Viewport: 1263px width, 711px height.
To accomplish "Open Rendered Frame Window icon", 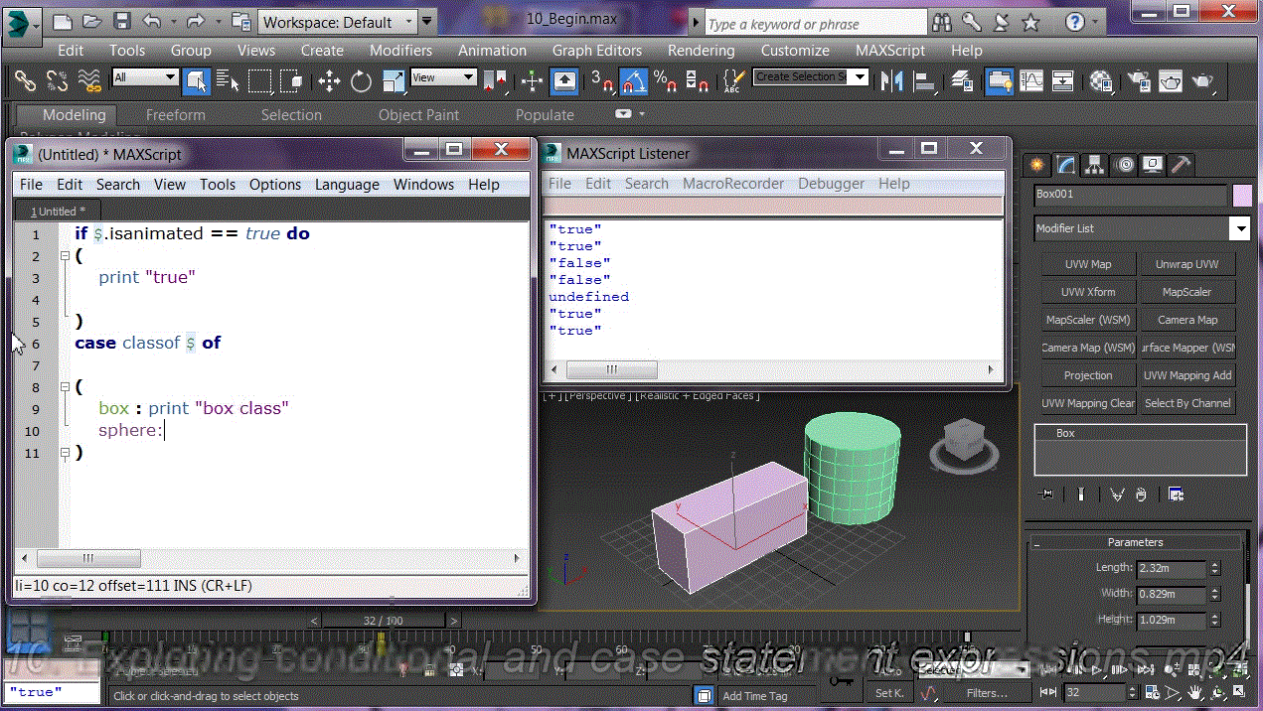I will [x=1171, y=80].
